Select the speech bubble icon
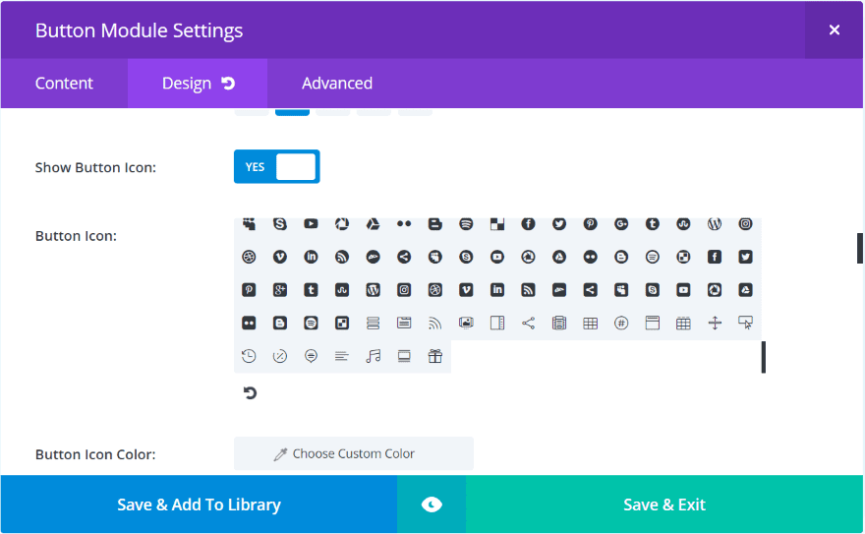Image resolution: width=865 pixels, height=534 pixels. [x=311, y=356]
